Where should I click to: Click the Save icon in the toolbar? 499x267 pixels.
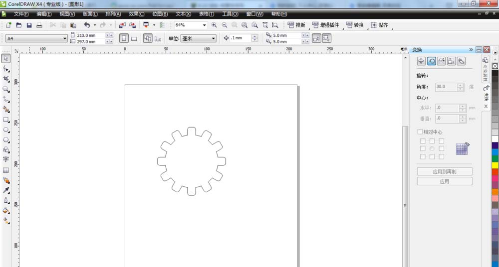point(29,25)
